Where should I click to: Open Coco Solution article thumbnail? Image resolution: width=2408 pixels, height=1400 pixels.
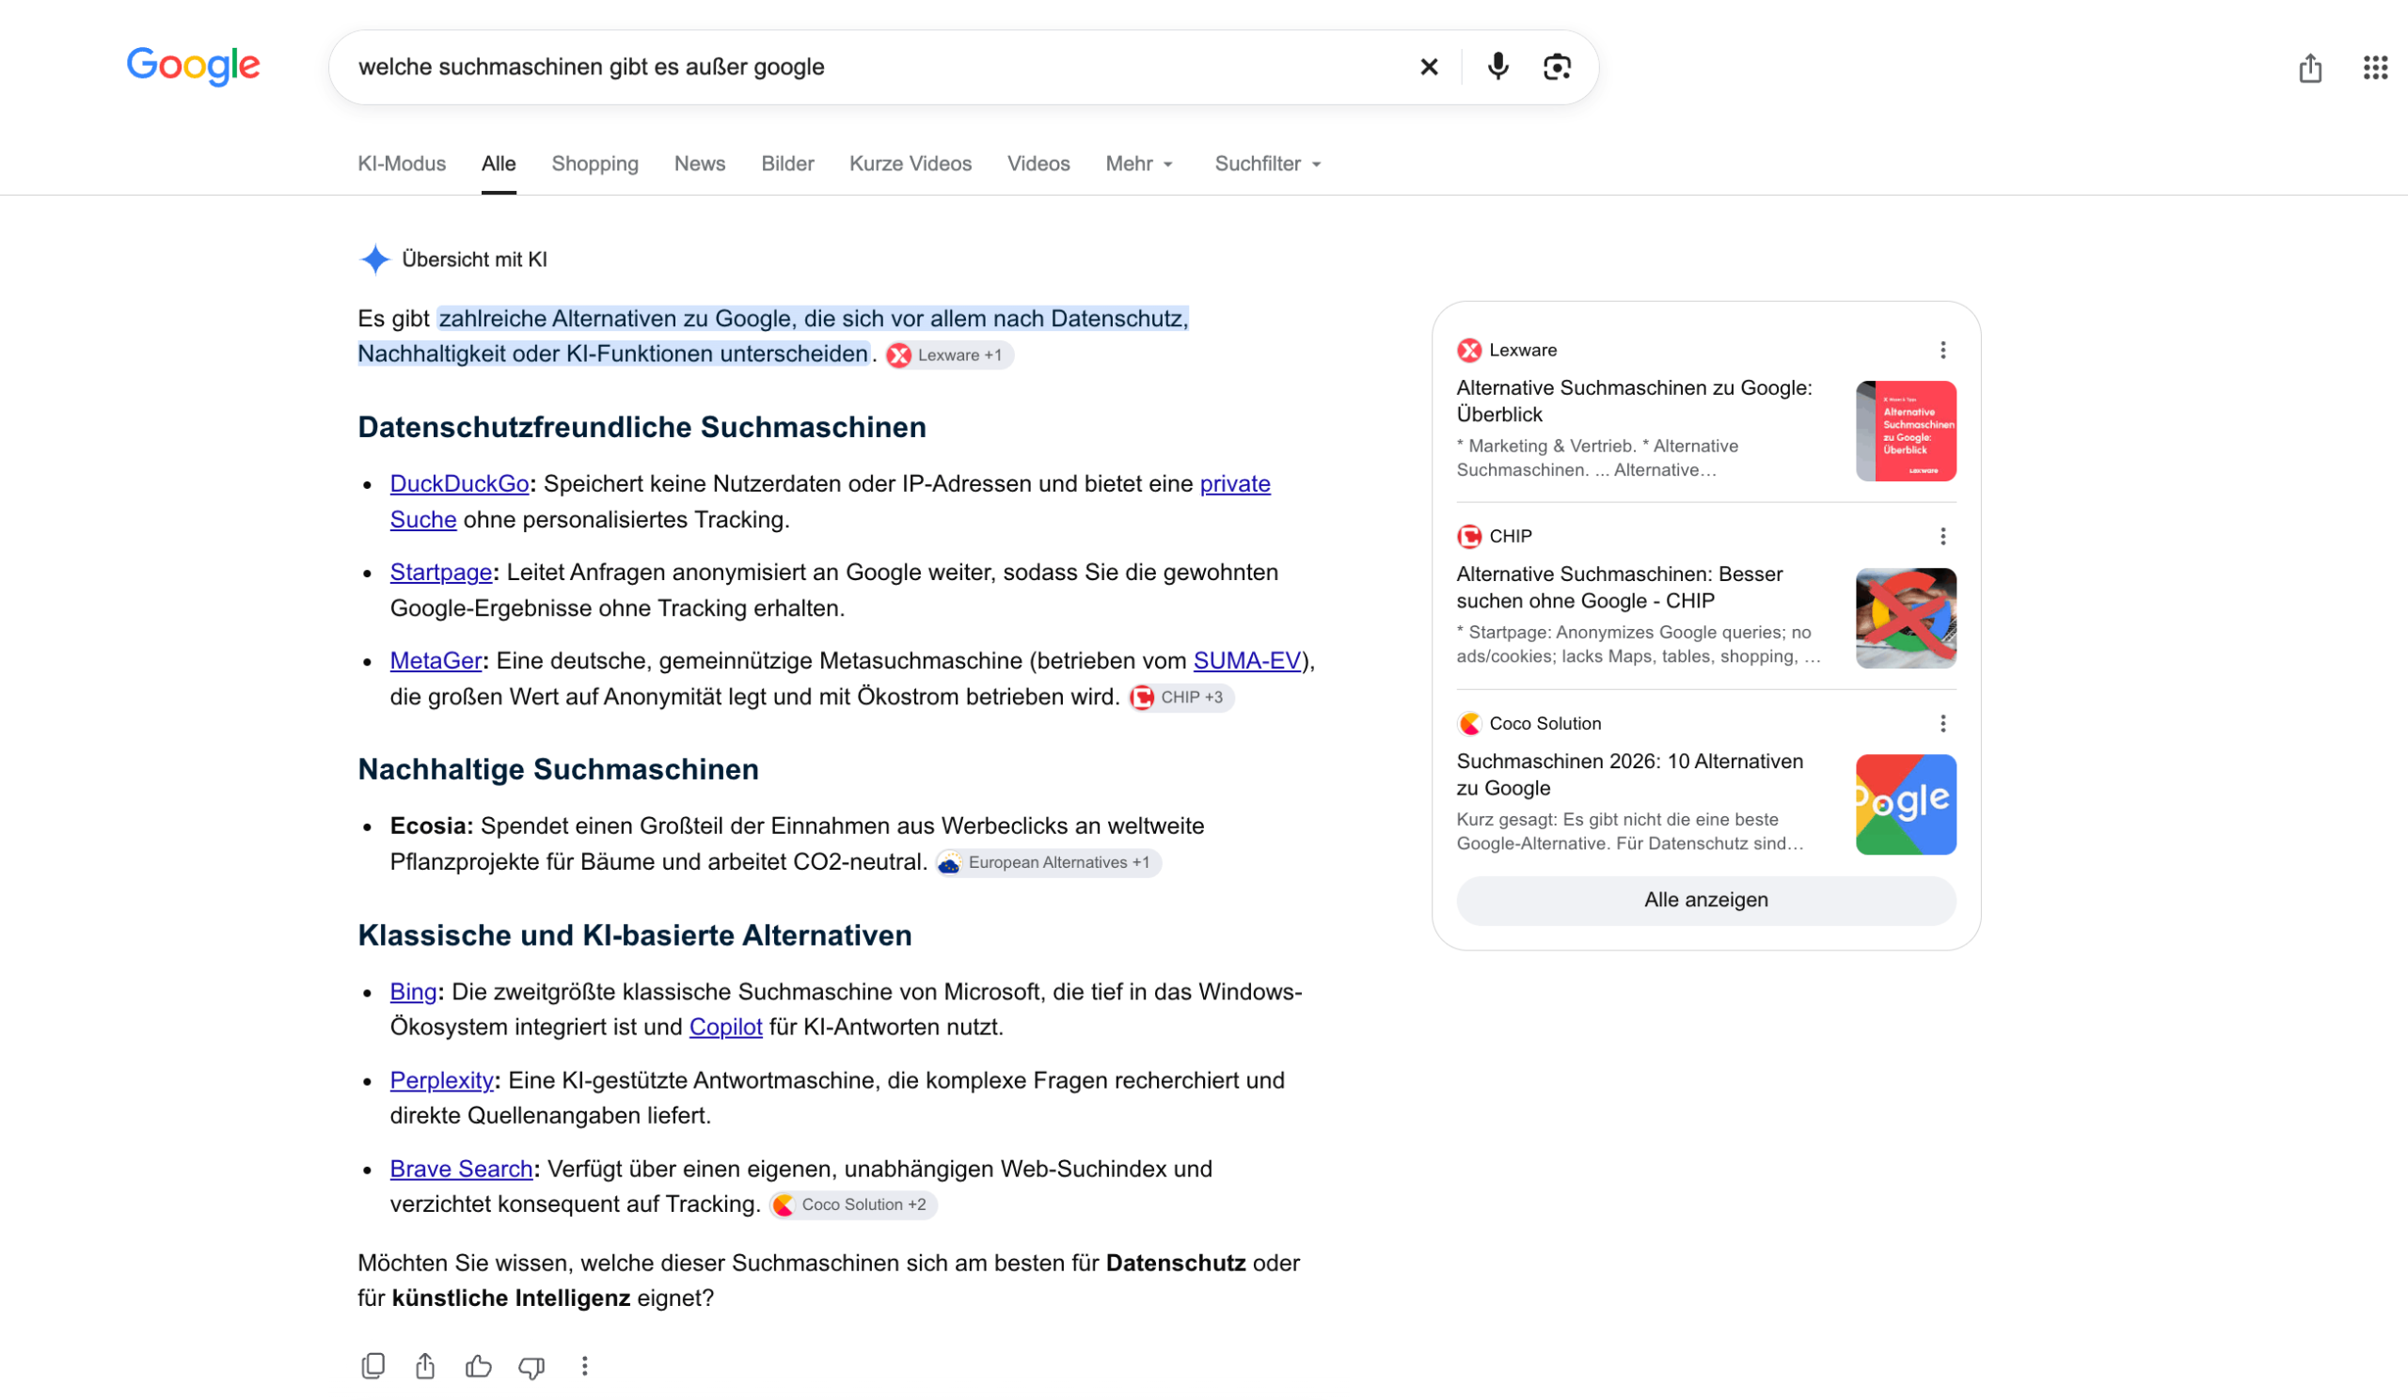pyautogui.click(x=1906, y=805)
